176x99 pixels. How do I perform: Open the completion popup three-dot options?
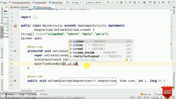point(131,60)
